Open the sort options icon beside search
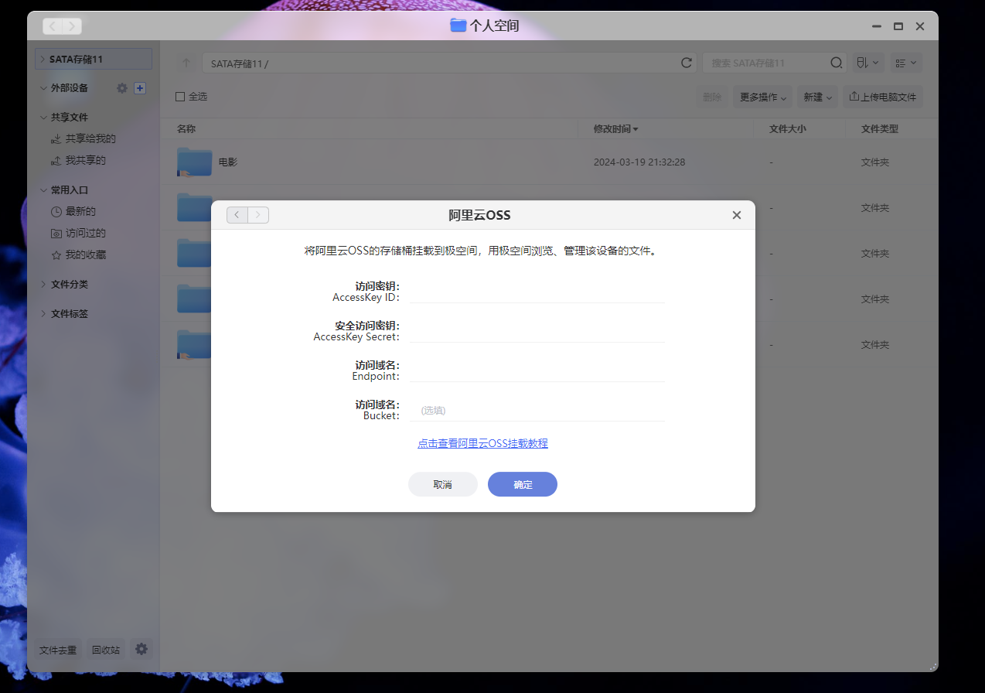This screenshot has width=985, height=693. pyautogui.click(x=867, y=63)
